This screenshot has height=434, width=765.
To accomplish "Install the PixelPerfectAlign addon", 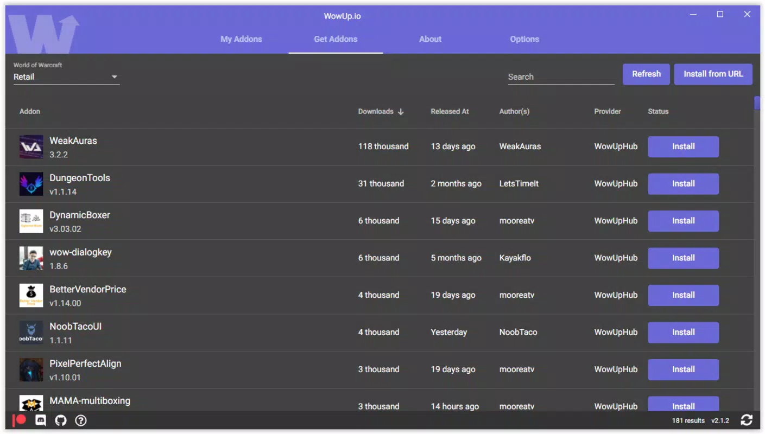I will coord(683,369).
